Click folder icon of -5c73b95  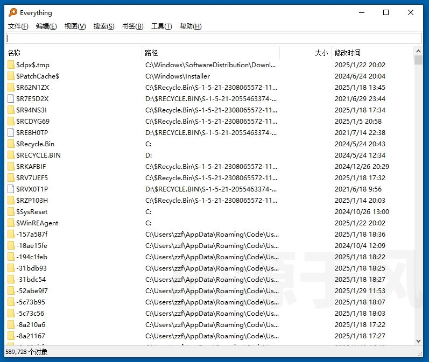(11, 302)
